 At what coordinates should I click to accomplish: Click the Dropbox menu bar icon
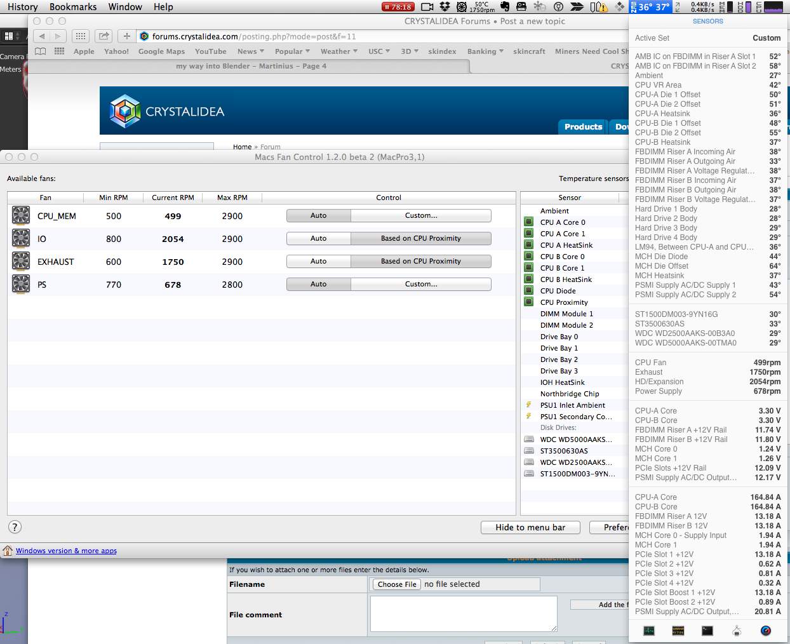pyautogui.click(x=445, y=6)
